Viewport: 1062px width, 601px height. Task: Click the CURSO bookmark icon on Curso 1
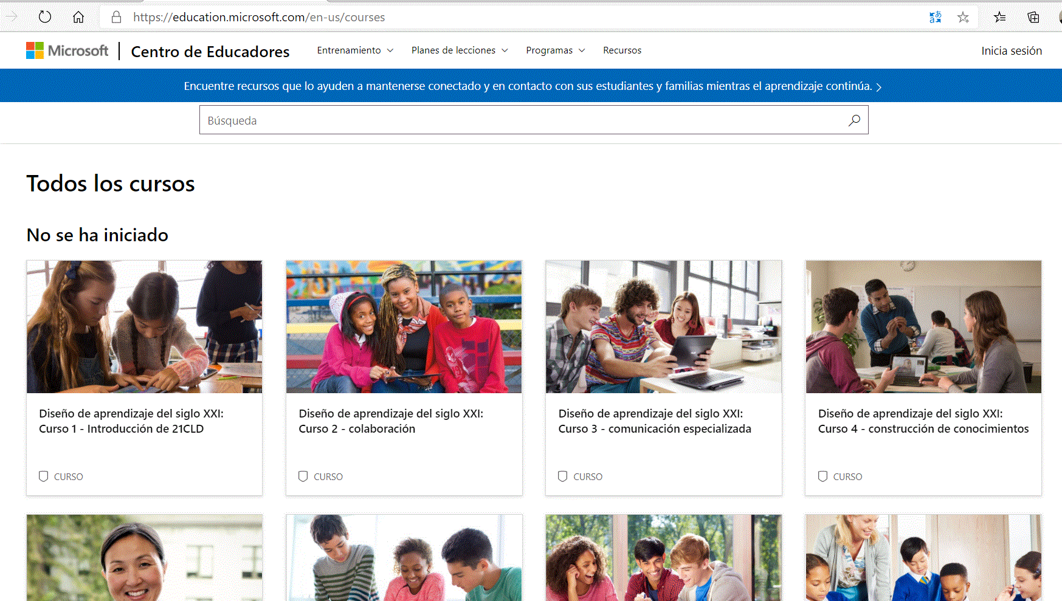click(x=43, y=476)
